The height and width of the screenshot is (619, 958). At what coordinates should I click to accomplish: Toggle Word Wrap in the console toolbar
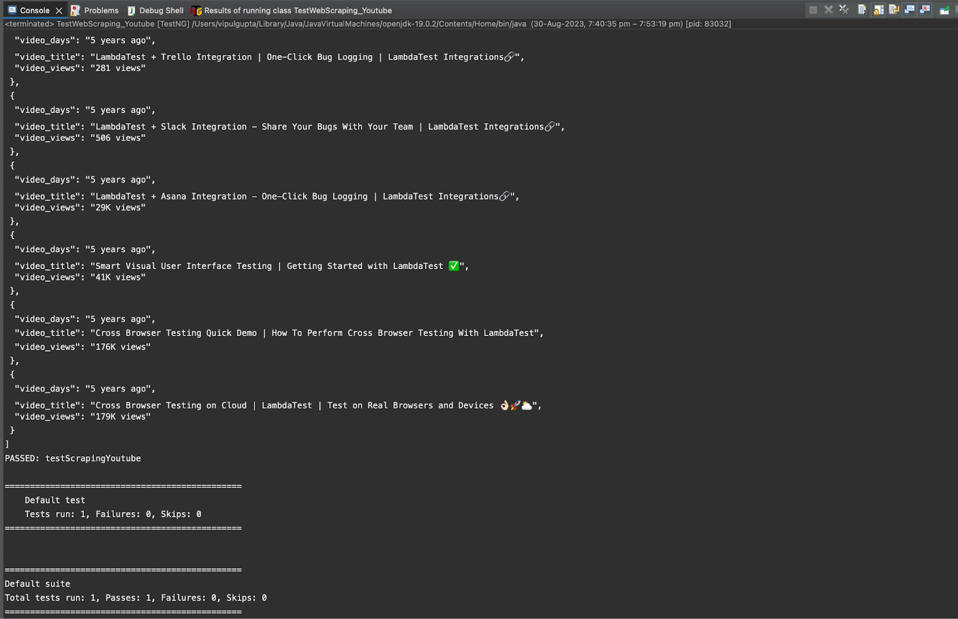pyautogui.click(x=894, y=10)
